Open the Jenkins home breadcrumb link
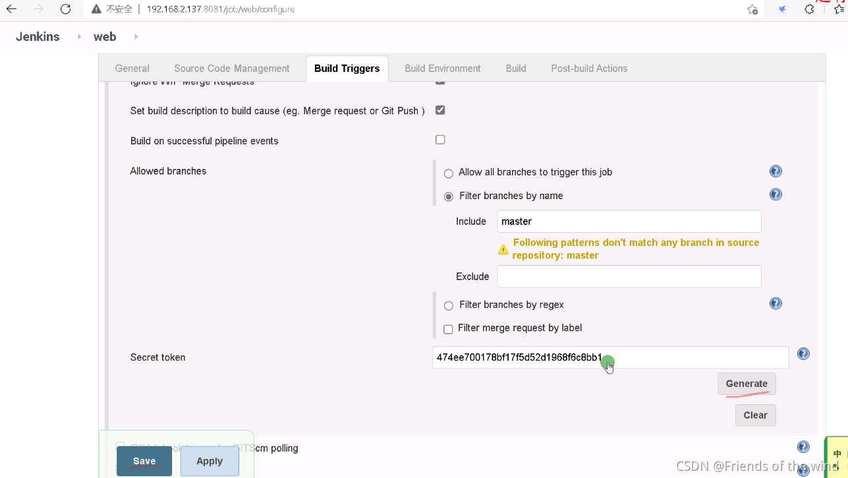Image resolution: width=848 pixels, height=478 pixels. pos(38,37)
